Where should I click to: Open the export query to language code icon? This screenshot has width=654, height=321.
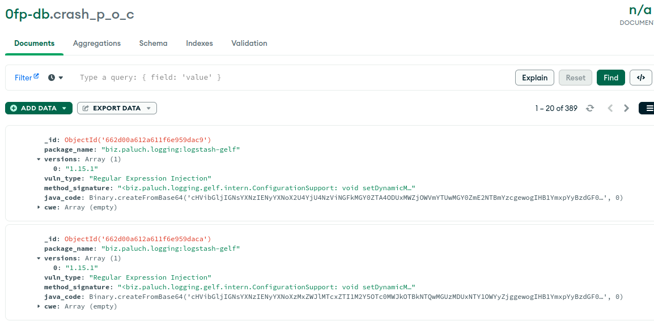pyautogui.click(x=641, y=78)
